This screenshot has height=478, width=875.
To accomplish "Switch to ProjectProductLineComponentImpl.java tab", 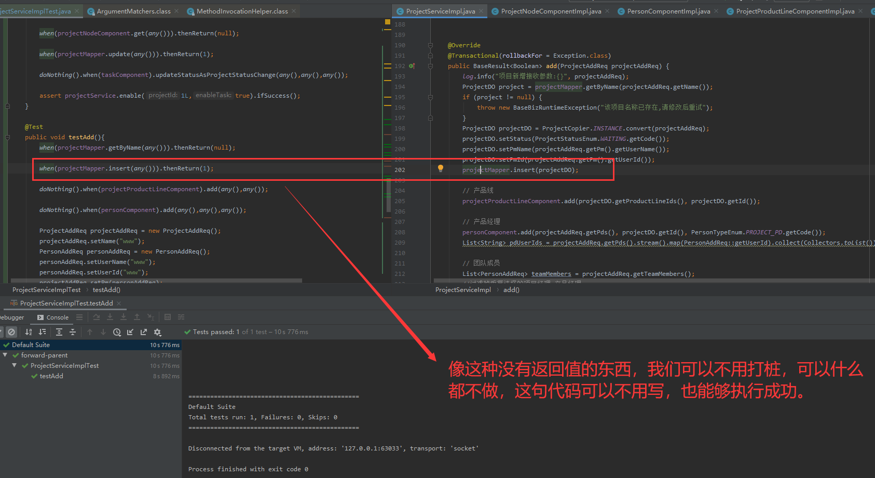I will tap(795, 11).
